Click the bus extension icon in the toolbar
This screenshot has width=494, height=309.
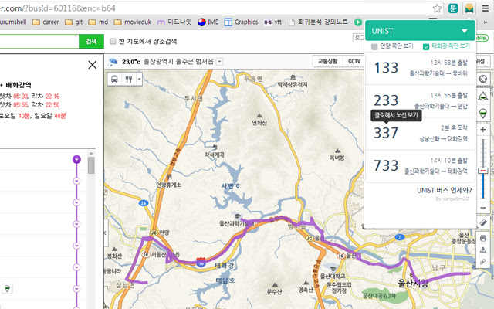click(469, 8)
